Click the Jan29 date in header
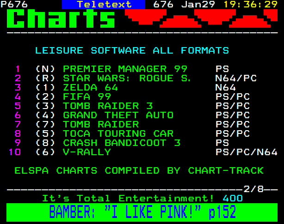 click(198, 4)
